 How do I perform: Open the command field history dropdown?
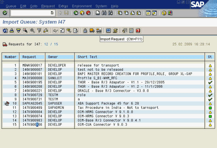52,13
